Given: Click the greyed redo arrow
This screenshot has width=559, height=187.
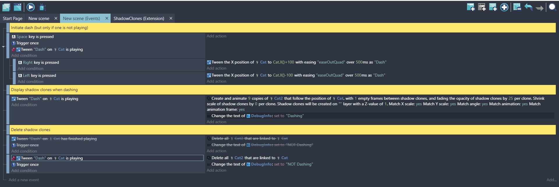Looking at the screenshot, I should point(539,8).
